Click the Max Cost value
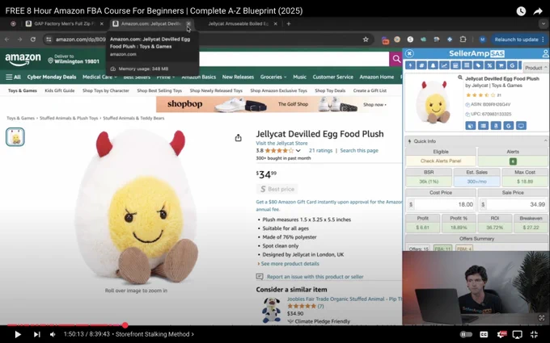Image resolution: width=550 pixels, height=343 pixels. click(x=525, y=182)
